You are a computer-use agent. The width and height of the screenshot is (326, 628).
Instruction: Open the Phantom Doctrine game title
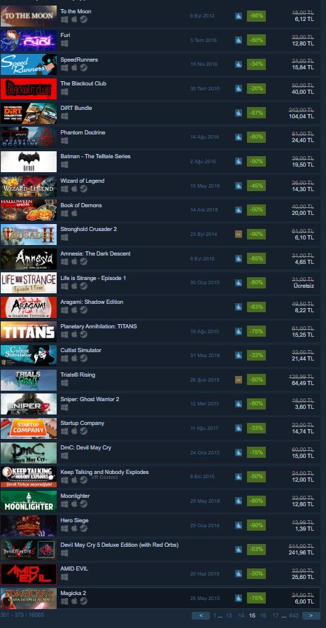click(83, 132)
